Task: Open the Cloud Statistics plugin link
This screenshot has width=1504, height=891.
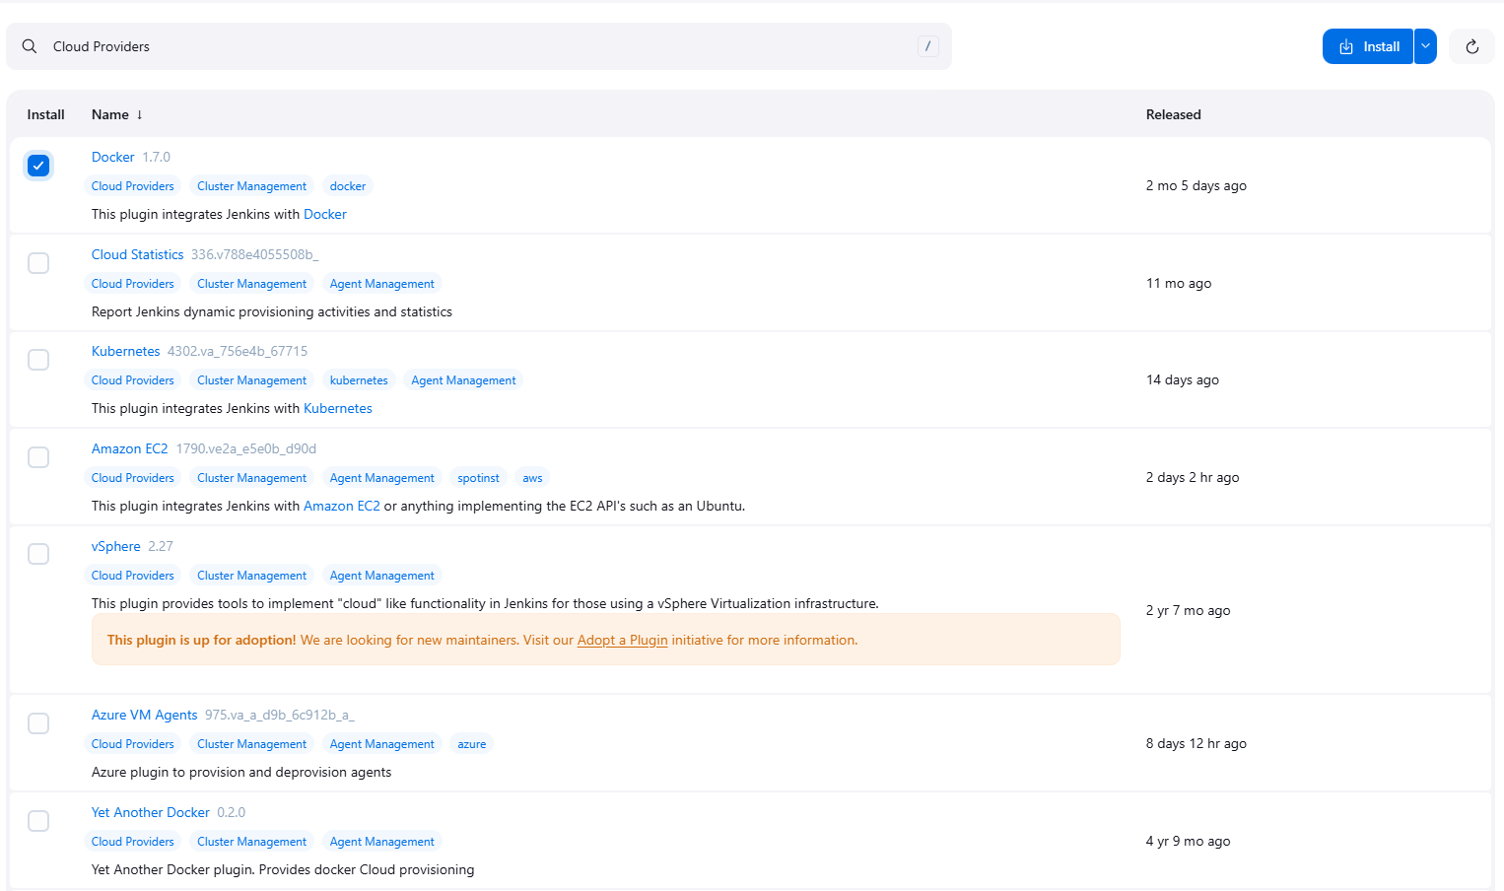Action: (x=137, y=254)
